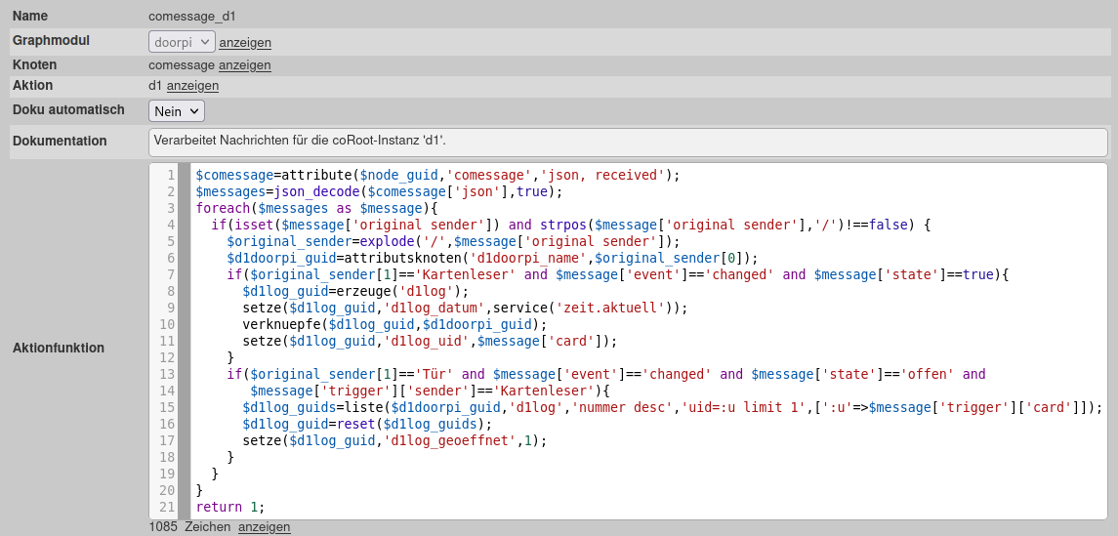The height and width of the screenshot is (536, 1118).
Task: Show the Aktion d1 via its anzeigen link
Action: point(192,86)
